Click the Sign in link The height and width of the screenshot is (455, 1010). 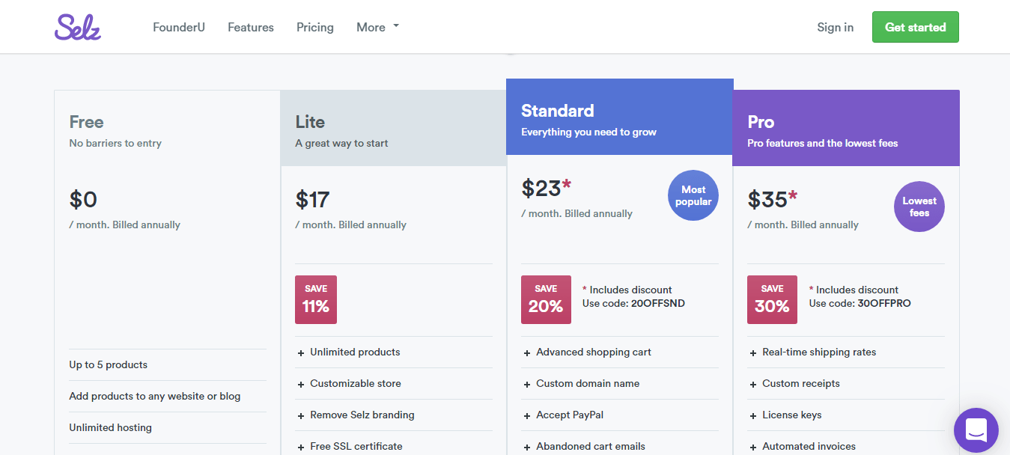point(835,27)
